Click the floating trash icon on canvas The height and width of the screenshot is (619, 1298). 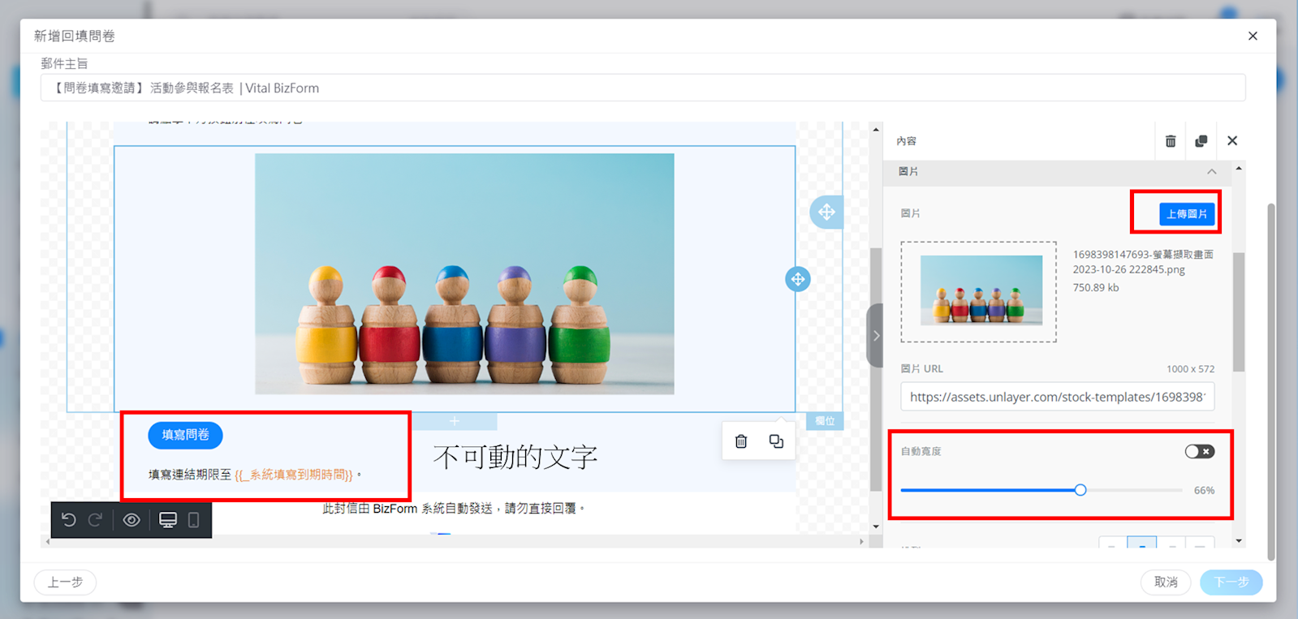click(741, 441)
